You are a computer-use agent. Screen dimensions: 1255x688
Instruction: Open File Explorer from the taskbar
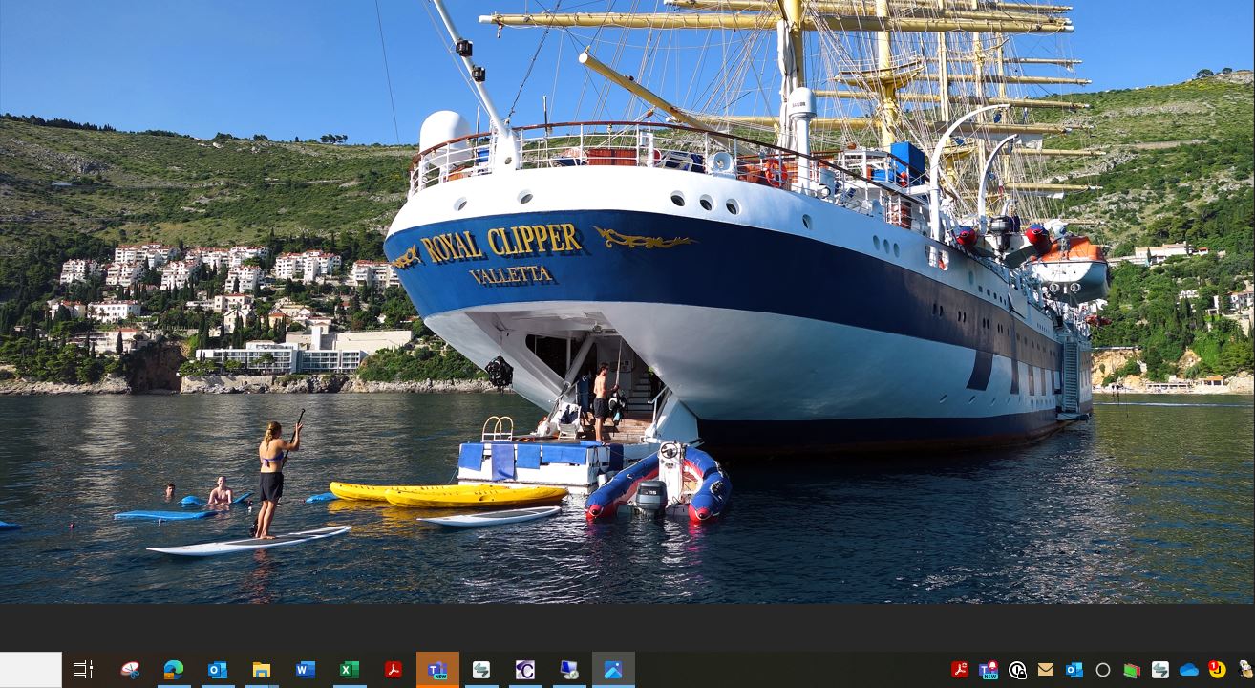[x=262, y=670]
